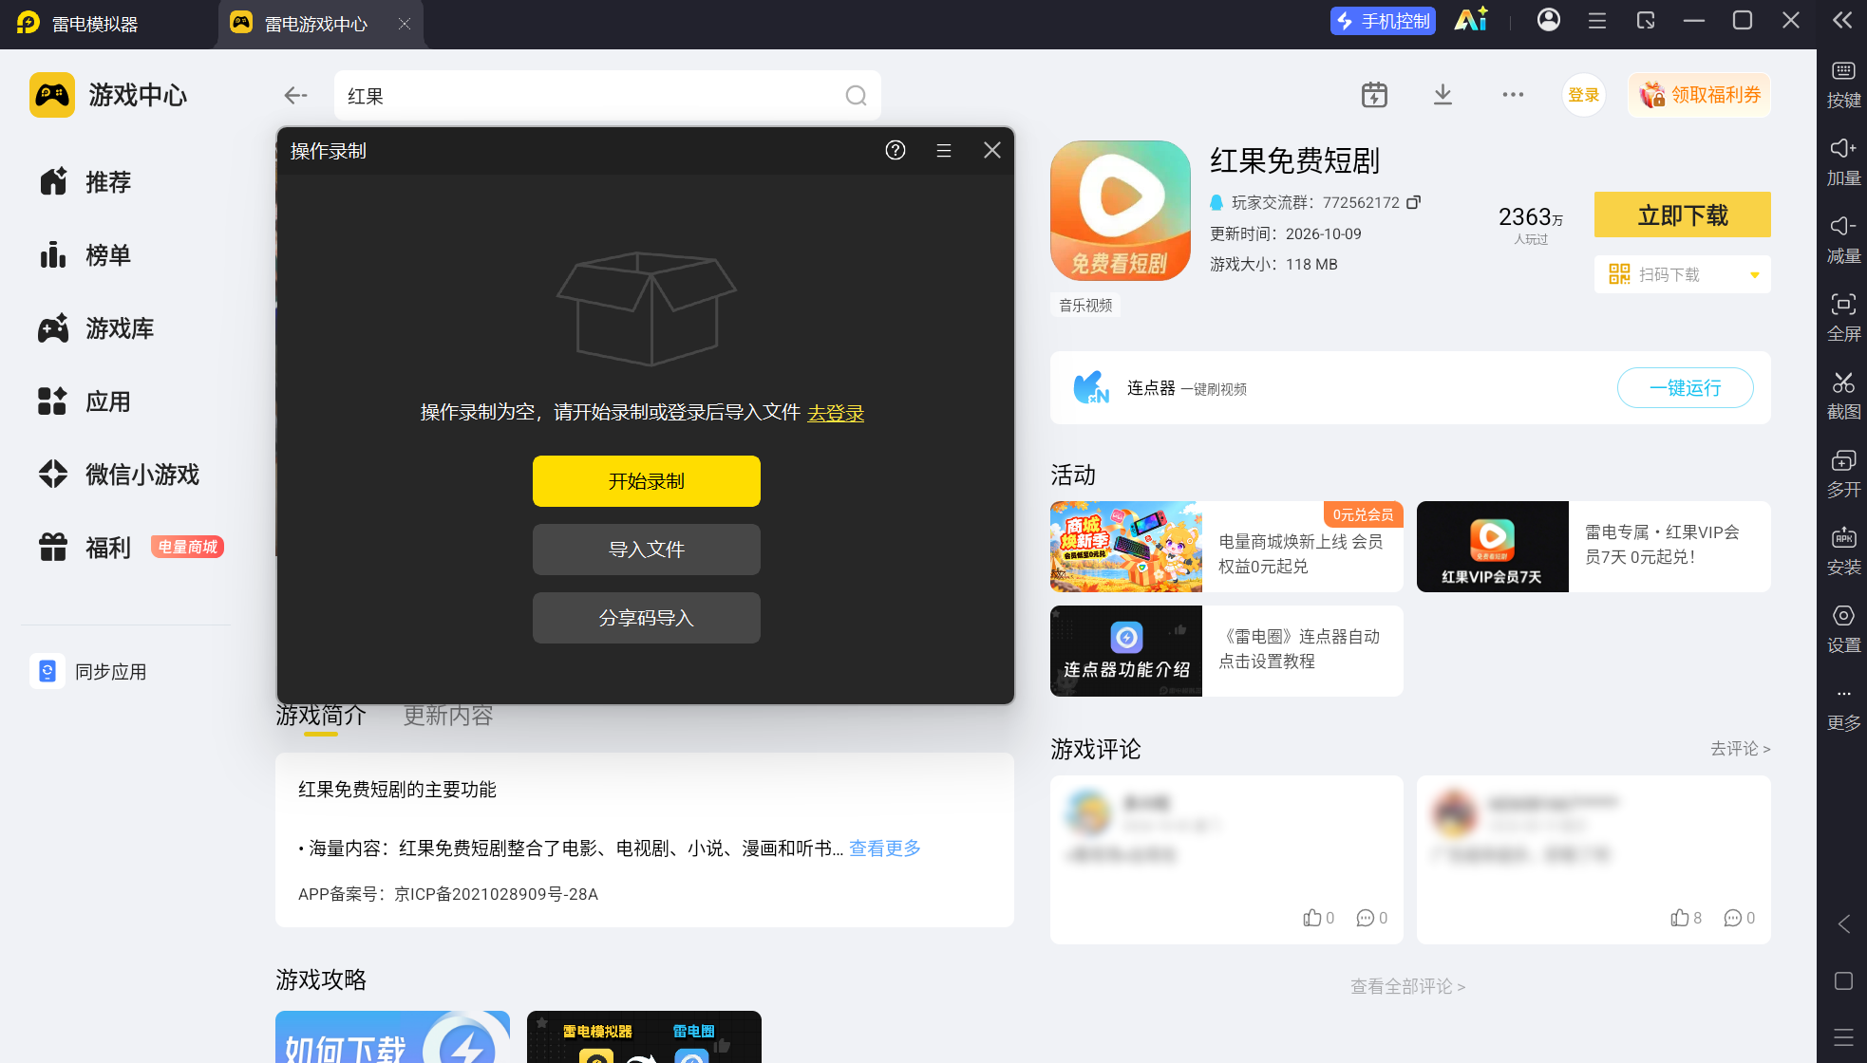This screenshot has height=1063, width=1867.
Task: Expand the 扫码下载 dropdown
Action: coord(1754,275)
